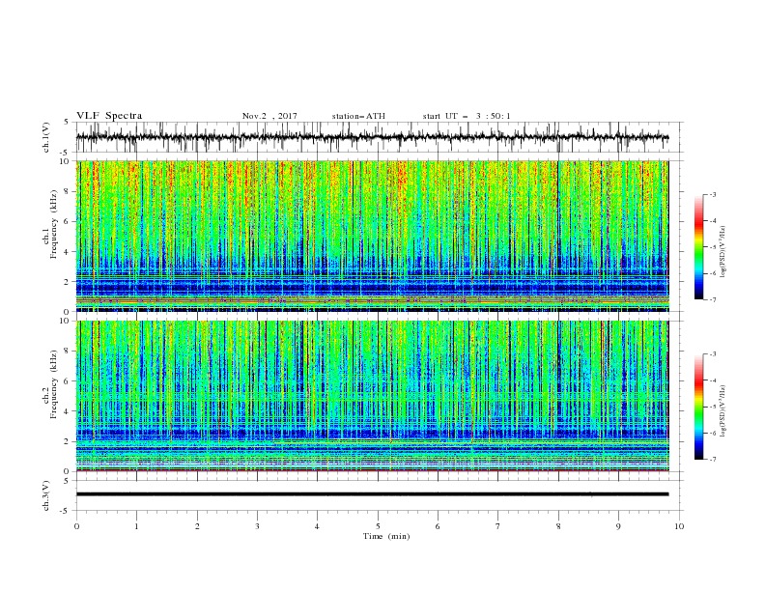Click the ch.1 spectrogram plot
This screenshot has width=765, height=591.
pyautogui.click(x=372, y=236)
